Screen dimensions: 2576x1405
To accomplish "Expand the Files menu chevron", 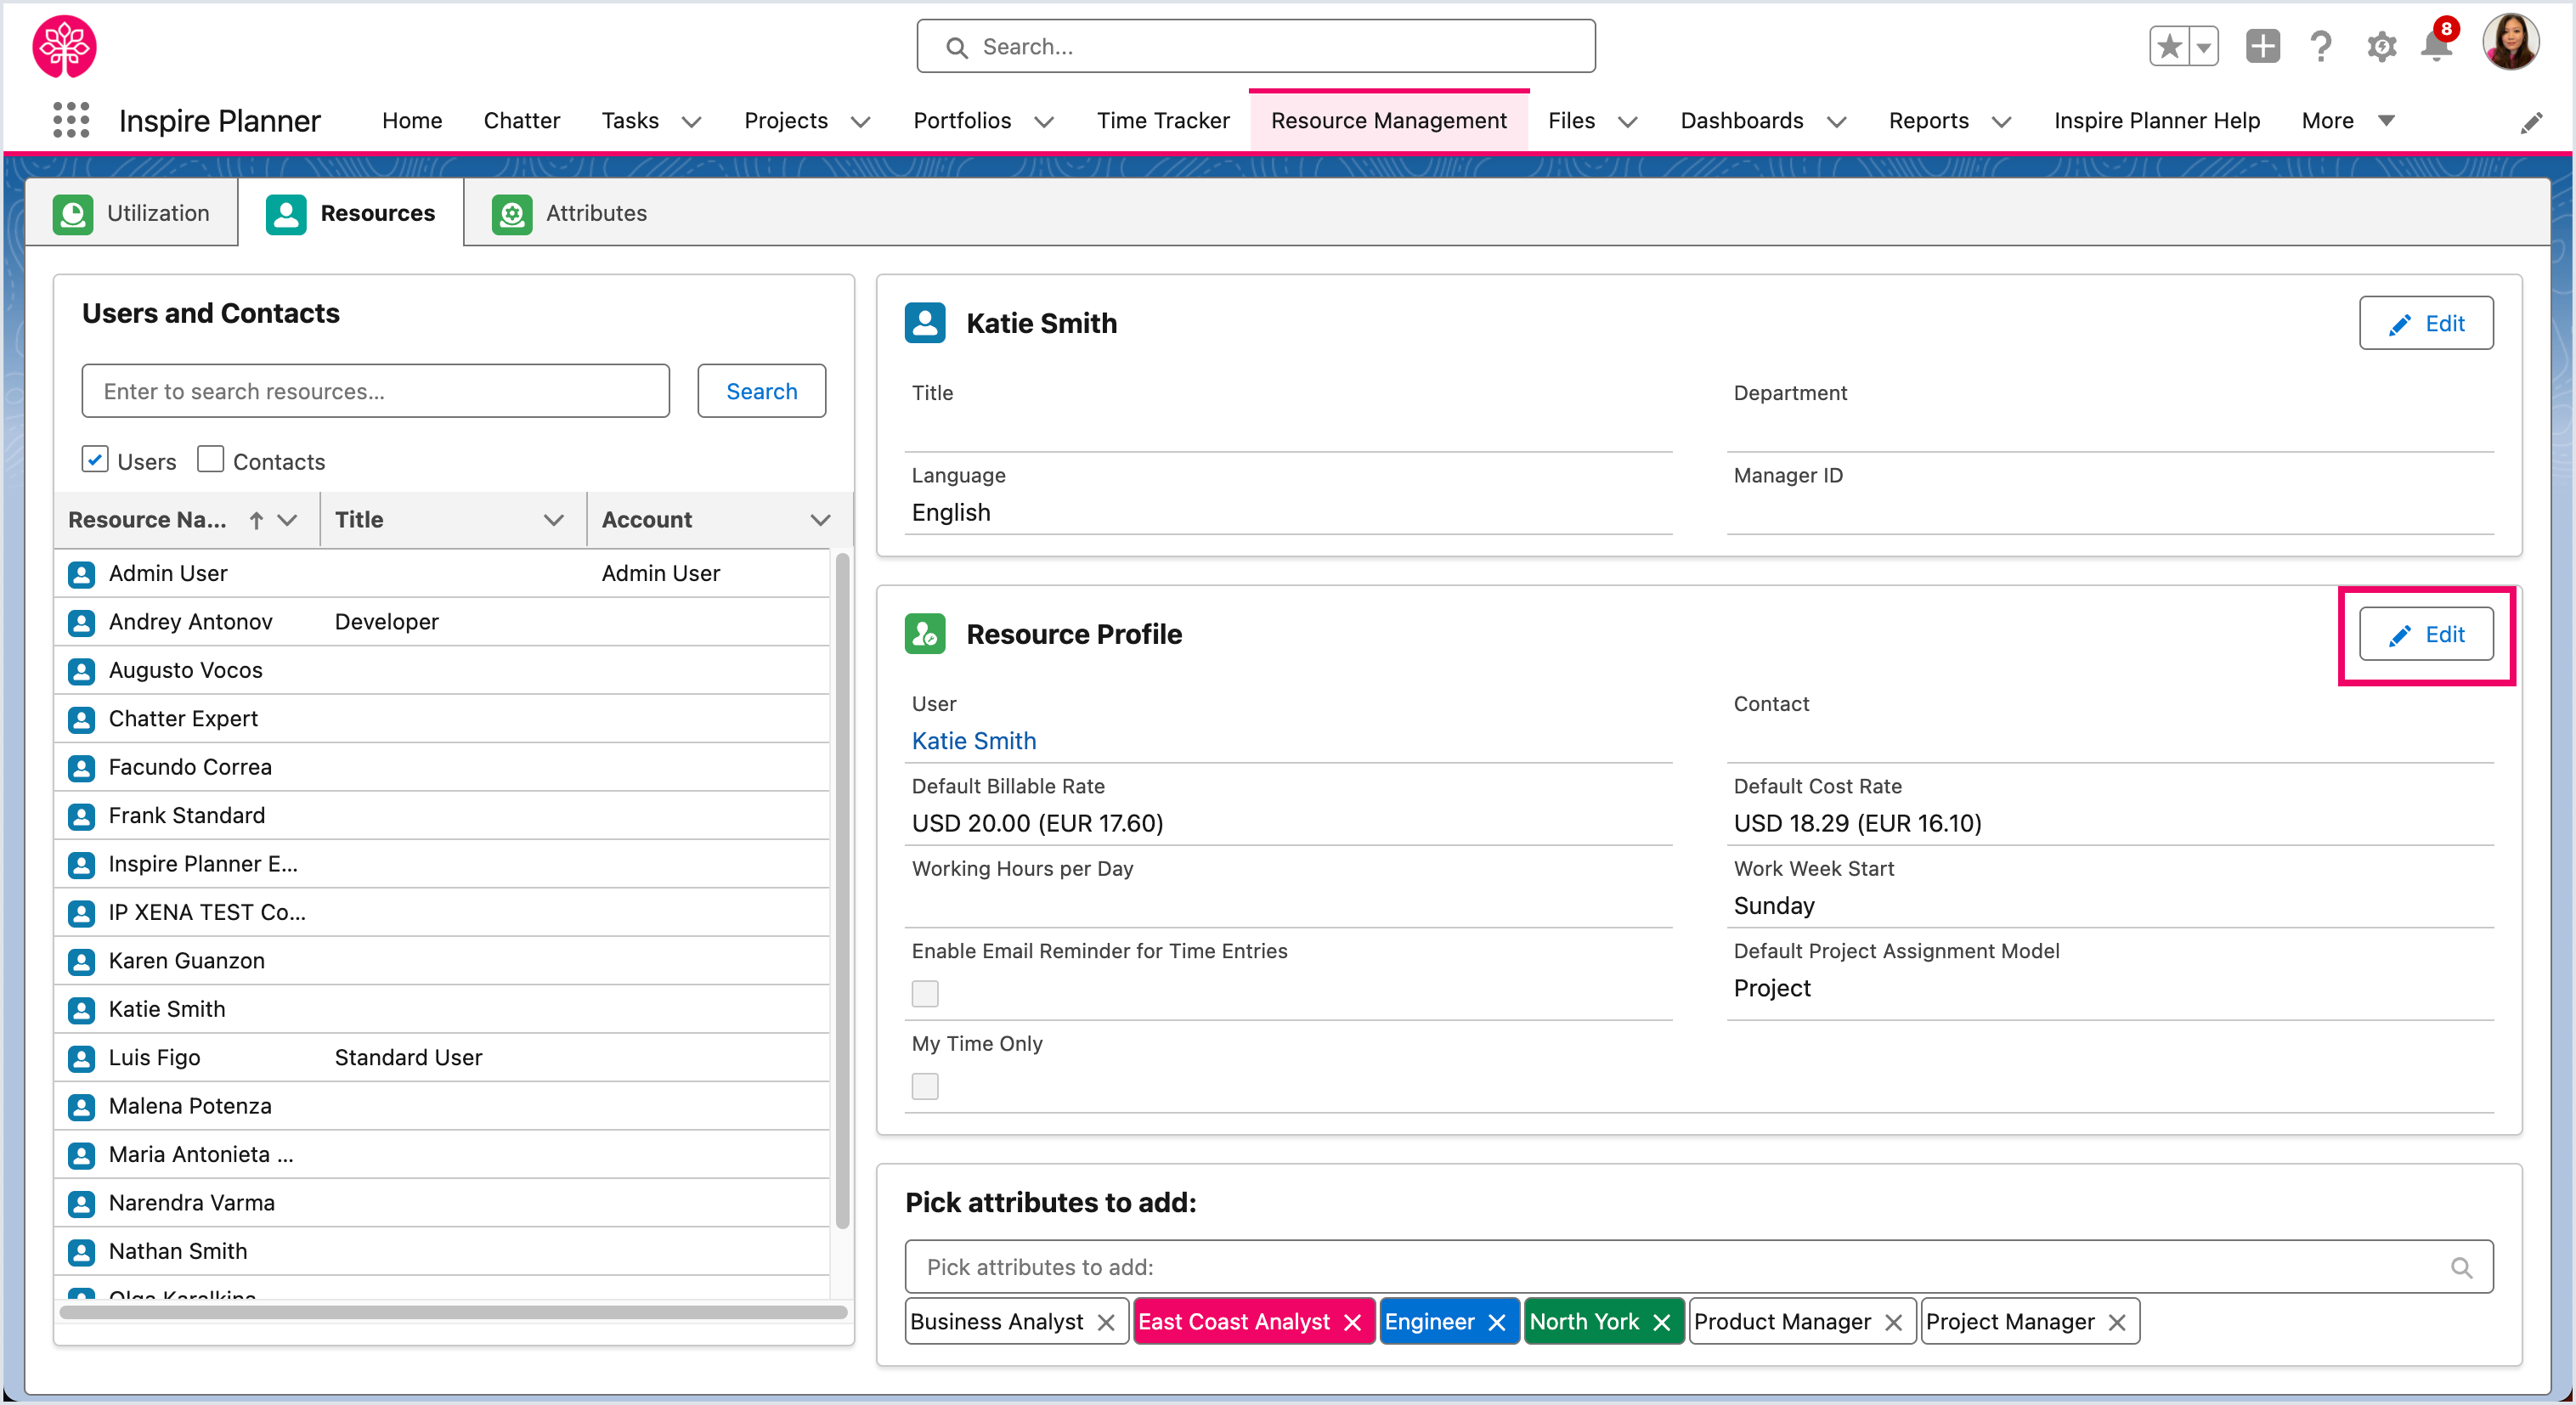I will tap(1628, 122).
